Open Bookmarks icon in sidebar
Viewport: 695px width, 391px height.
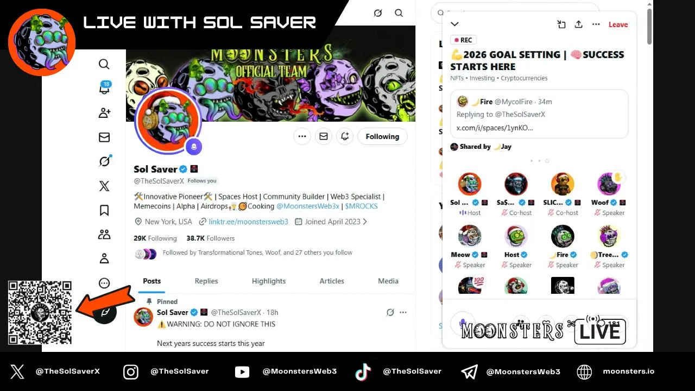pyautogui.click(x=104, y=210)
